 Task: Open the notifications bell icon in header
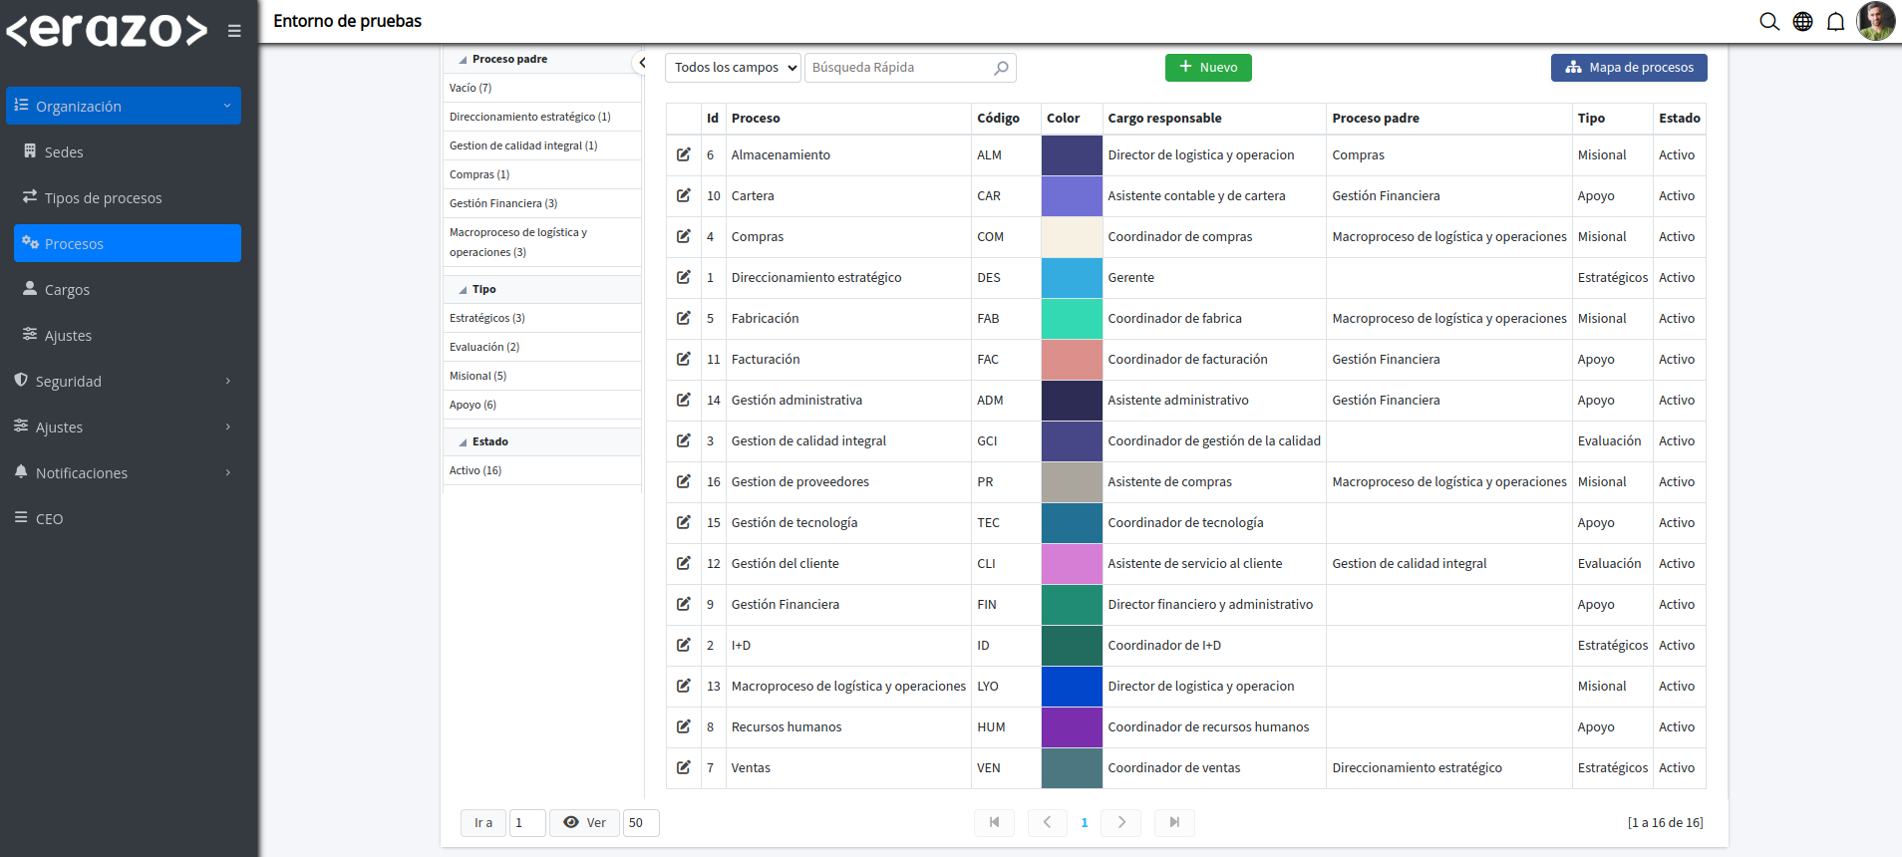[x=1835, y=22]
